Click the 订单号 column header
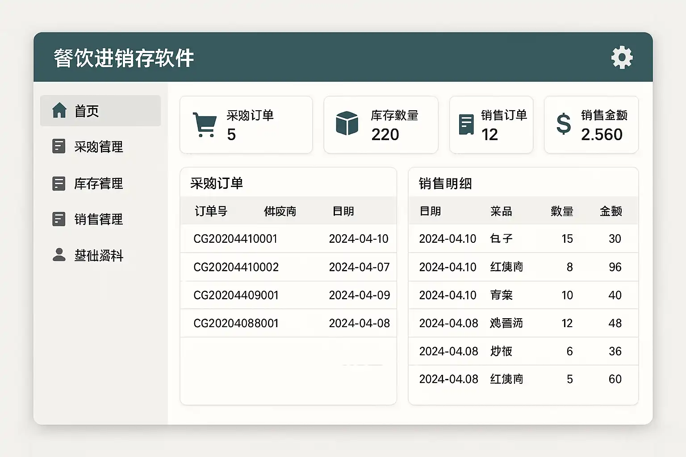 pyautogui.click(x=211, y=211)
